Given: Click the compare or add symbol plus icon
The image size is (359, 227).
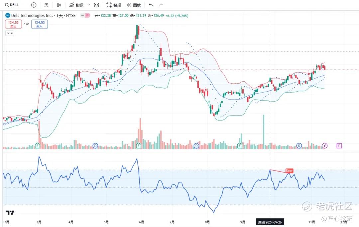Looking at the screenshot, I should (x=34, y=5).
